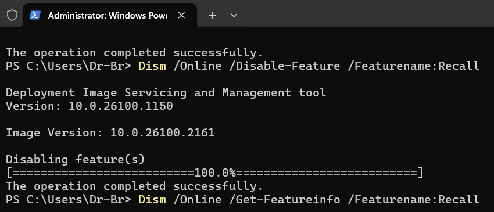This screenshot has height=212, width=494.
Task: Click the 'Image Version: 10.0.26100.2161' line
Action: (110, 133)
